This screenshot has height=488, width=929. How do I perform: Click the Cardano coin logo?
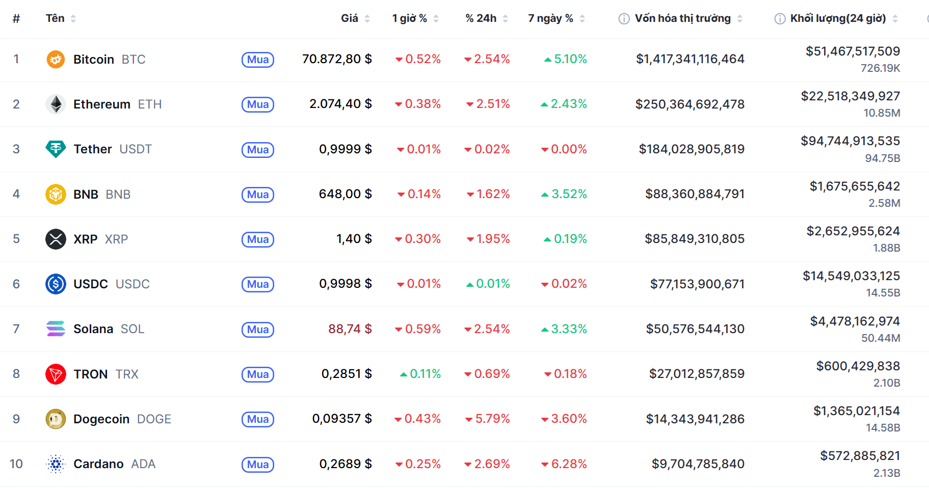pos(56,464)
